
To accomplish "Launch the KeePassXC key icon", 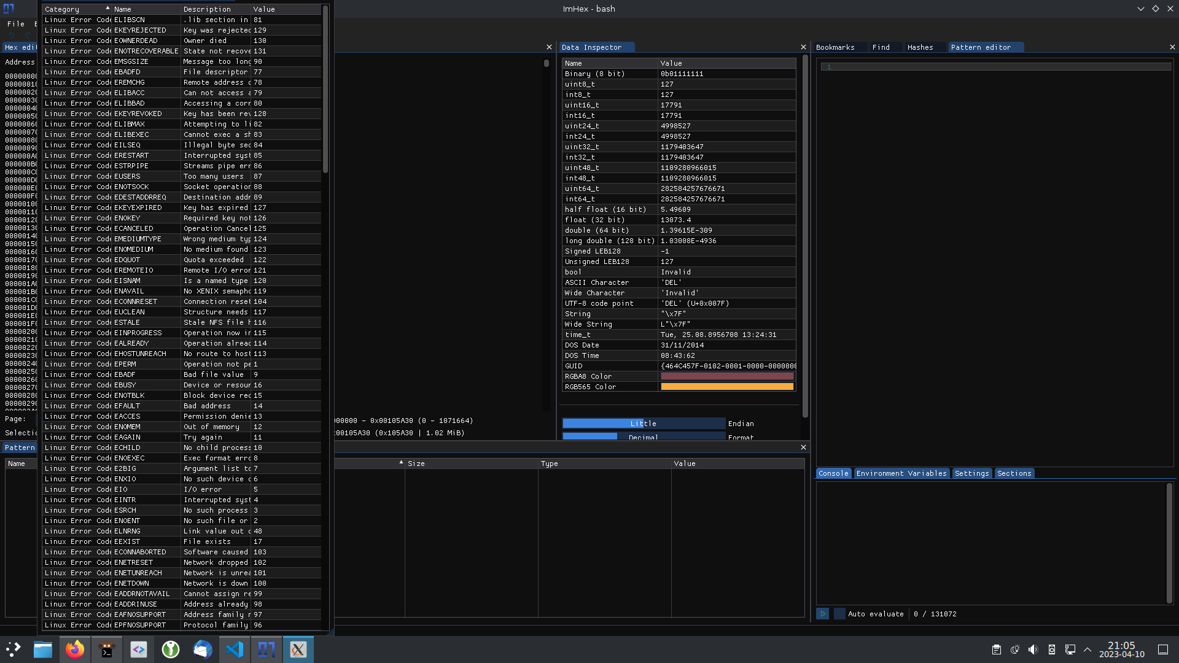I will [x=170, y=649].
